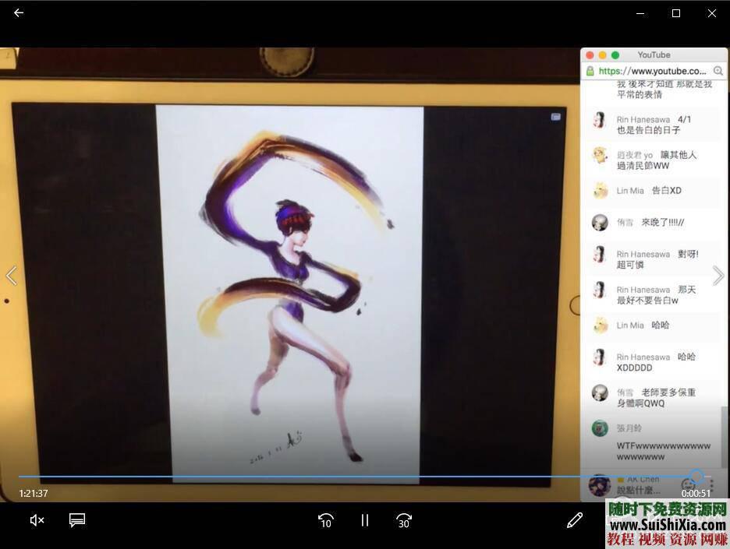730x549 pixels.
Task: Click the magnifier icon in address bar
Action: [718, 71]
